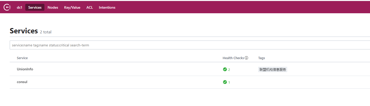The height and width of the screenshot is (106, 370).
Task: Click the Service column header
Action: pos(22,58)
